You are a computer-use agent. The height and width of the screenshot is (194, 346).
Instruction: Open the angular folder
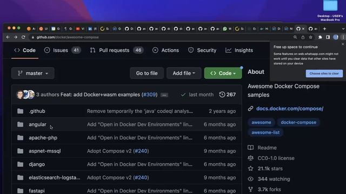(x=37, y=124)
